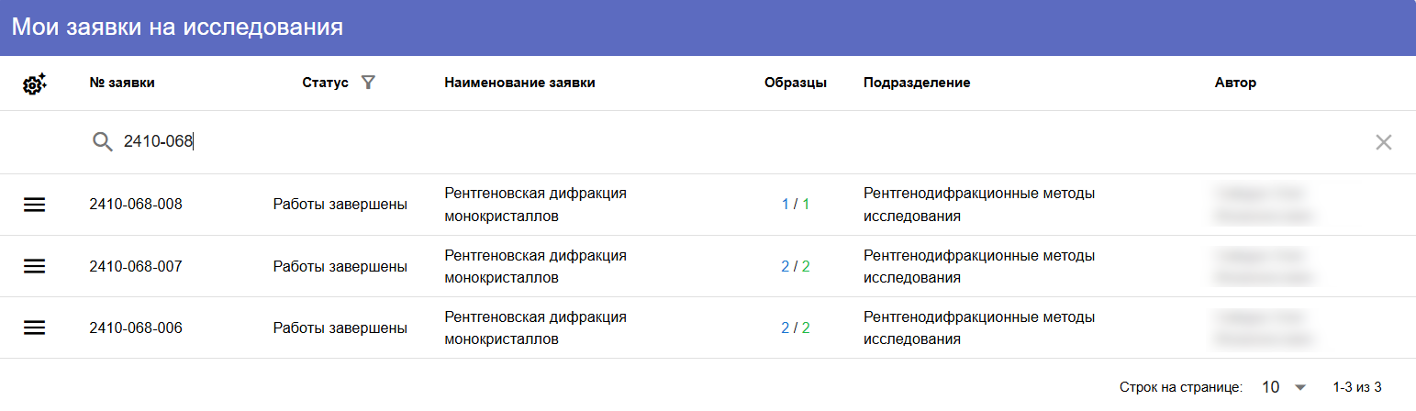Clear search with the X icon

(x=1383, y=141)
